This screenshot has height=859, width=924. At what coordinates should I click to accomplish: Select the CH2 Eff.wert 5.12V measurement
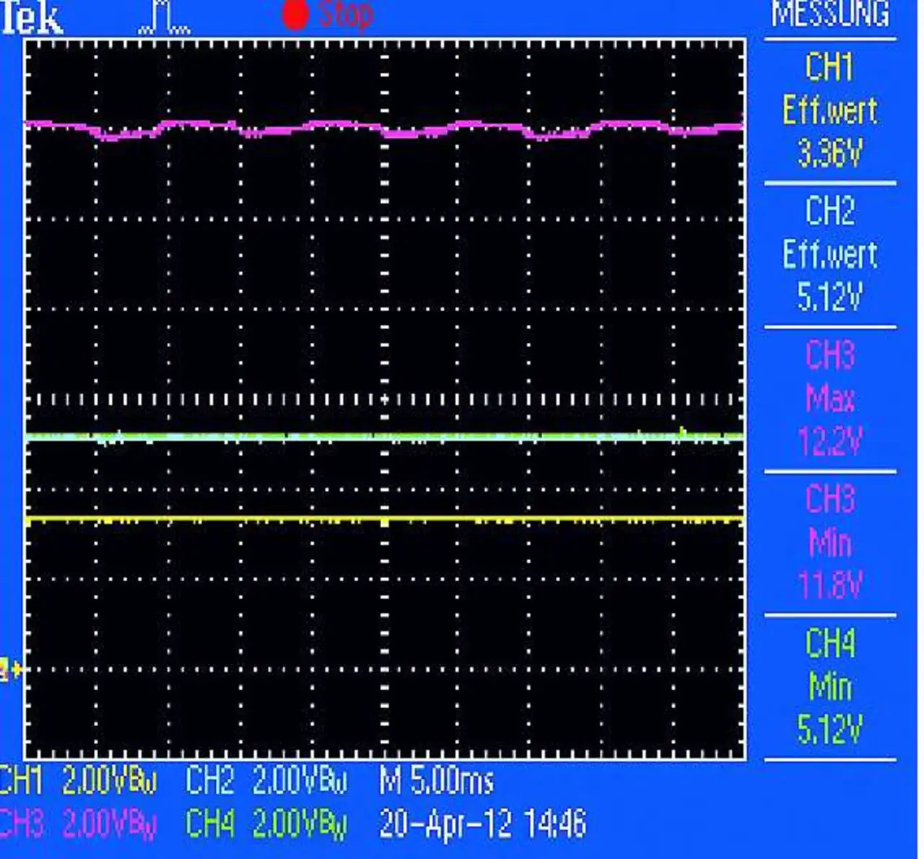[830, 254]
